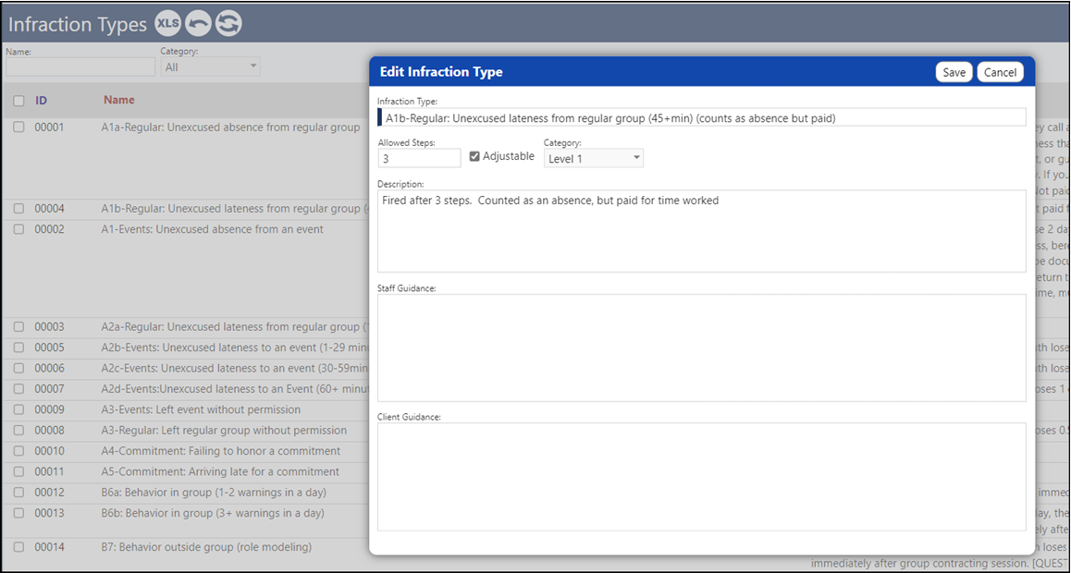Select 'A3-Events: Left event without permission'
The image size is (1071, 573).
(201, 410)
